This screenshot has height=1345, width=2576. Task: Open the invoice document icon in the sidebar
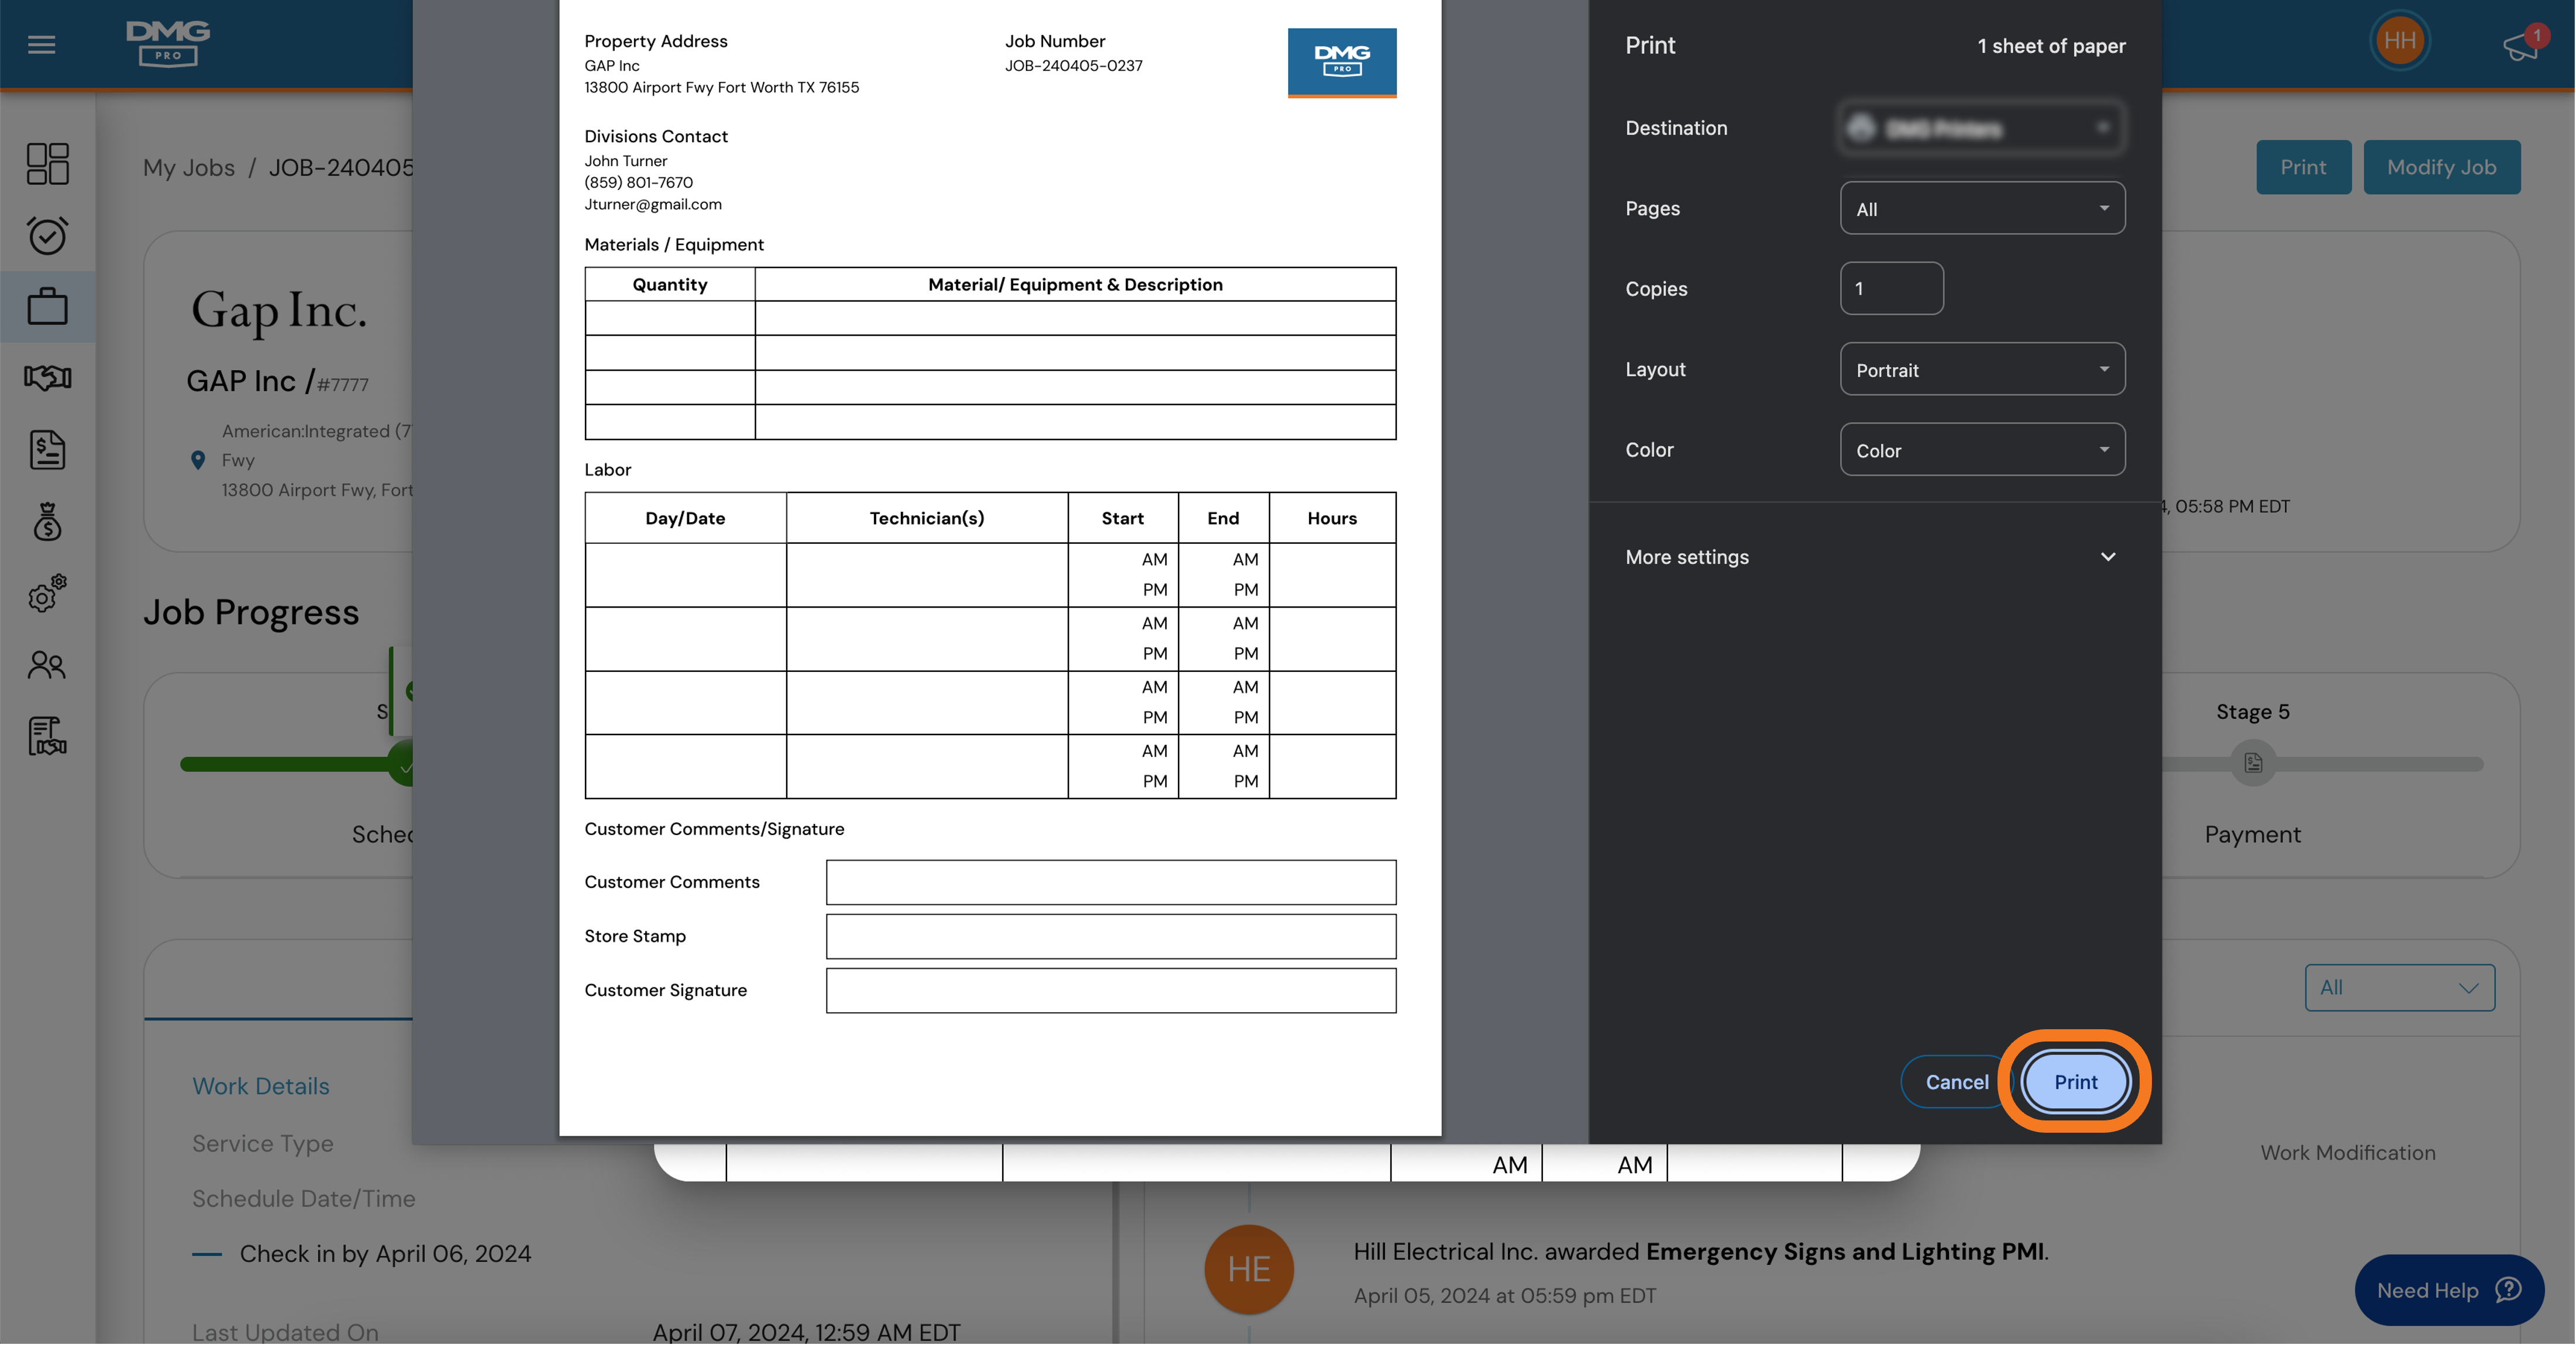click(46, 450)
